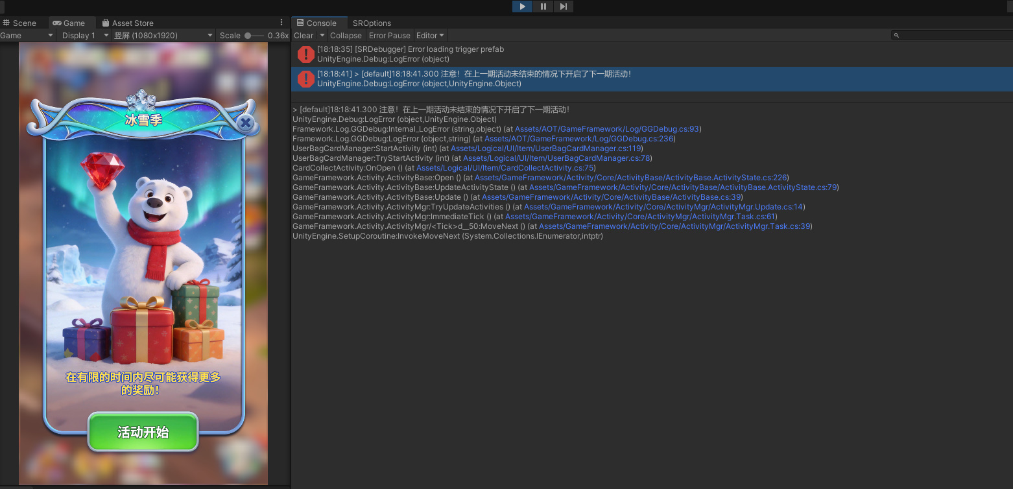Screen dimensions: 1013x489
Task: Toggle Error Pause in Console
Action: point(389,36)
